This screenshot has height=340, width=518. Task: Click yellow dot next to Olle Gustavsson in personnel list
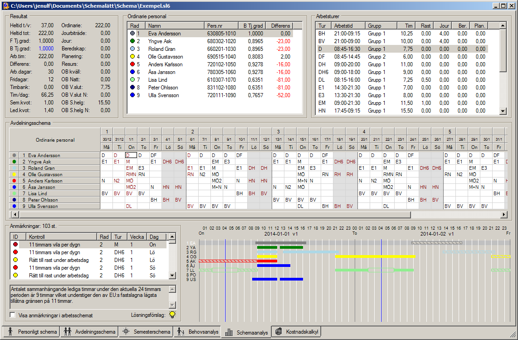click(x=132, y=57)
